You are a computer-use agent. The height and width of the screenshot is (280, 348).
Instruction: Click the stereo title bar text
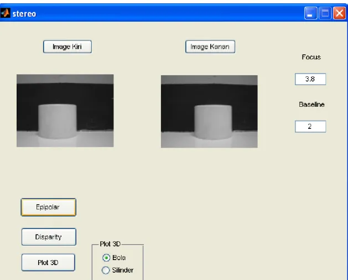pyautogui.click(x=24, y=14)
